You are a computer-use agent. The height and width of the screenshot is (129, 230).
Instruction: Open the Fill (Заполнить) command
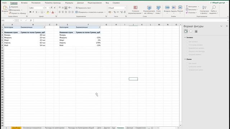pos(192,10)
